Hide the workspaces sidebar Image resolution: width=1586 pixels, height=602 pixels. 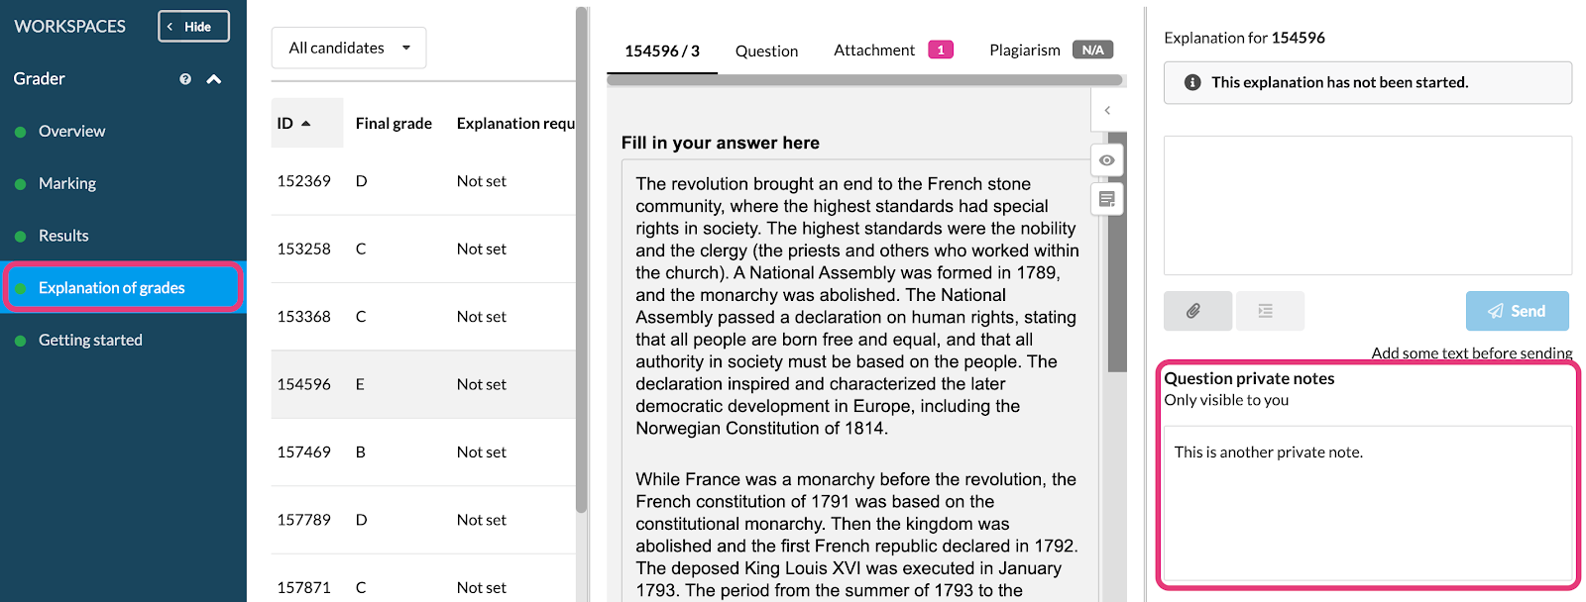[193, 27]
